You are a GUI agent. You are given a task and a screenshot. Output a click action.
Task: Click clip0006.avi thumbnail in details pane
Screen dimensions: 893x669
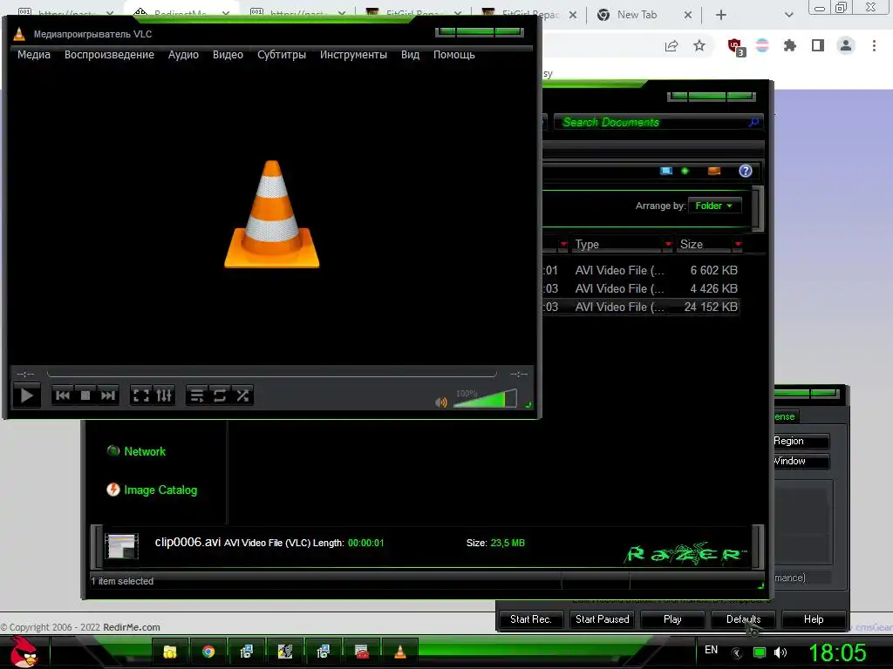pyautogui.click(x=121, y=546)
